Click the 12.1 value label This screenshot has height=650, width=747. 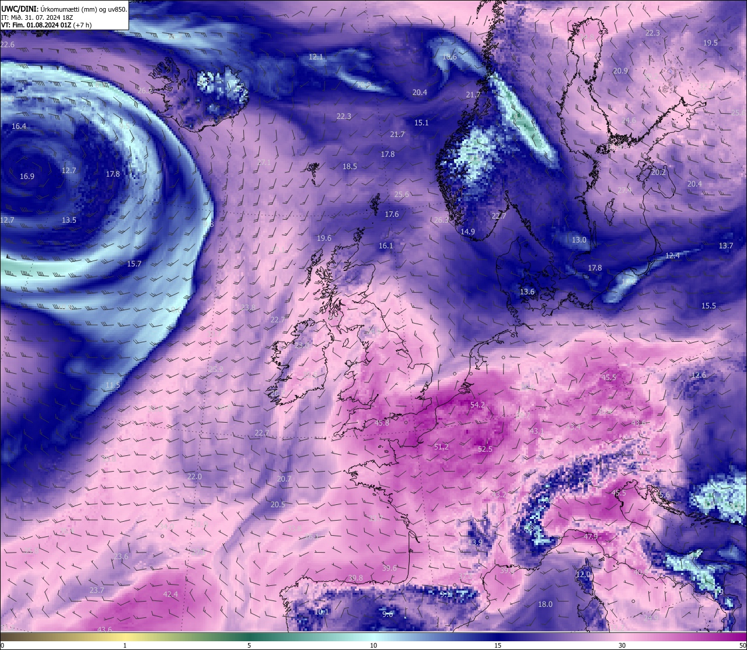pyautogui.click(x=316, y=57)
